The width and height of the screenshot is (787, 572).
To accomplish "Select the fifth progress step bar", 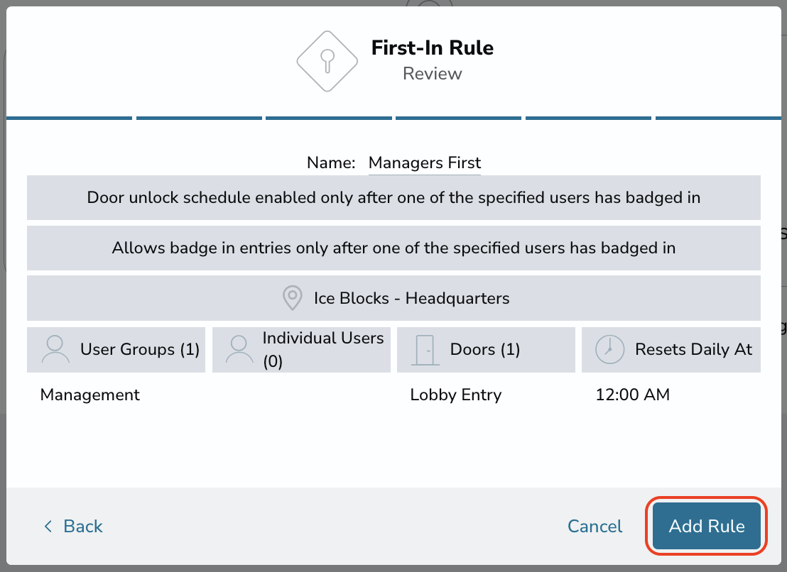I will pyautogui.click(x=588, y=119).
